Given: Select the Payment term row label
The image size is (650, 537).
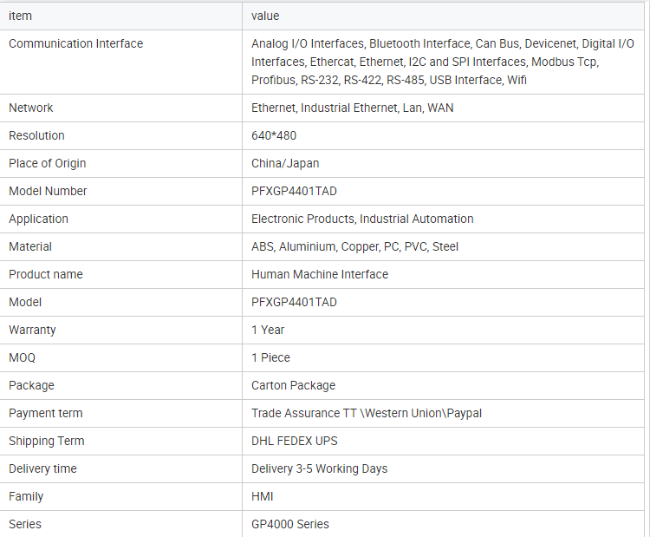Looking at the screenshot, I should (x=46, y=413).
